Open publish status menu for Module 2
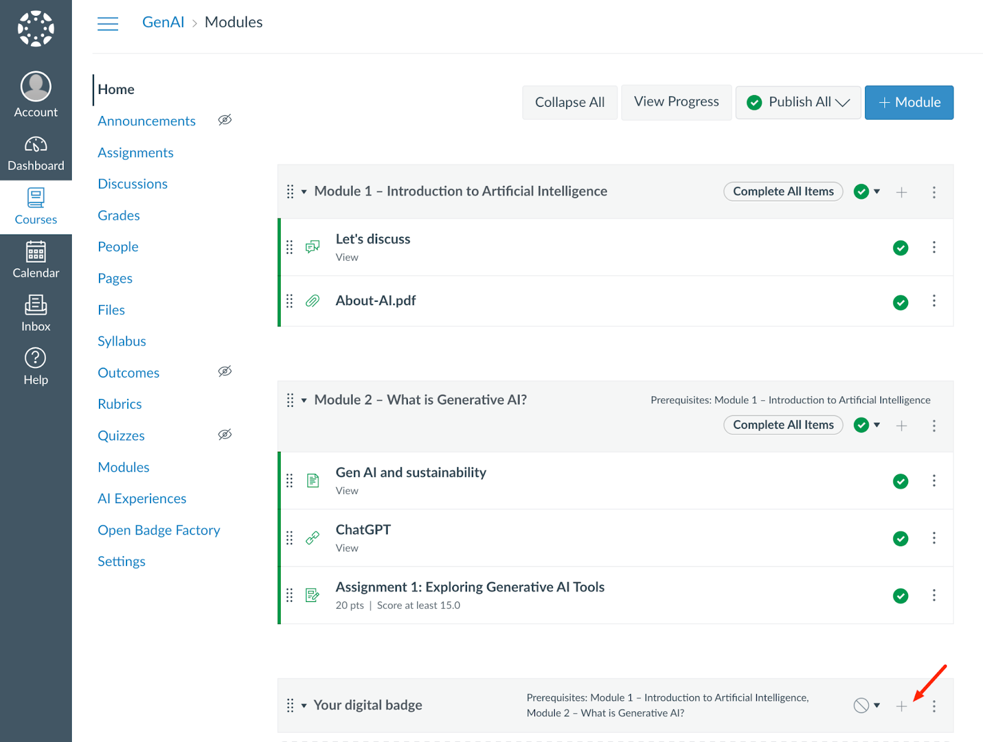This screenshot has width=983, height=742. coord(867,425)
